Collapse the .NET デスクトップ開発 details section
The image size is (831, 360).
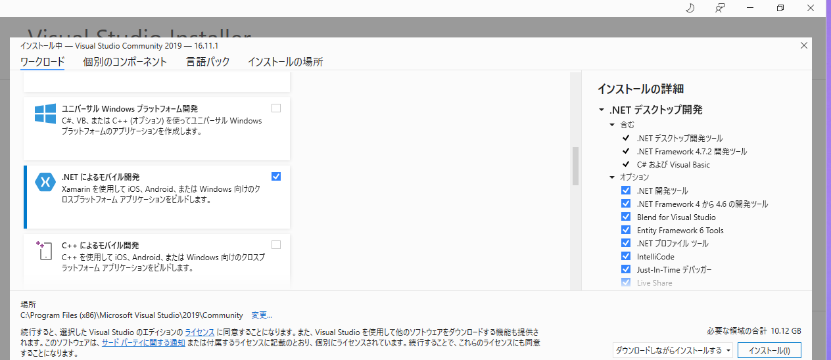point(602,110)
